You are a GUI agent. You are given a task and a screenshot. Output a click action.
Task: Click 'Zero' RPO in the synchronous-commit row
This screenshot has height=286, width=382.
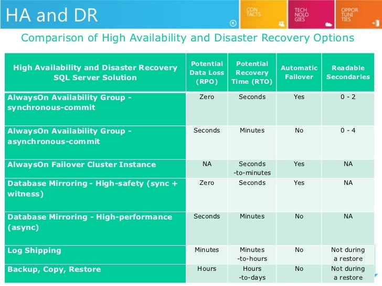[x=207, y=97]
